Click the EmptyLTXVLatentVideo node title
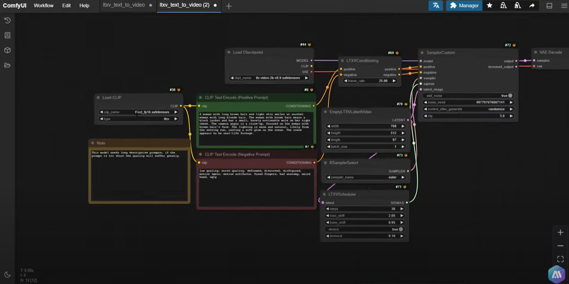Viewport: 569px width, 284px height. tap(350, 112)
